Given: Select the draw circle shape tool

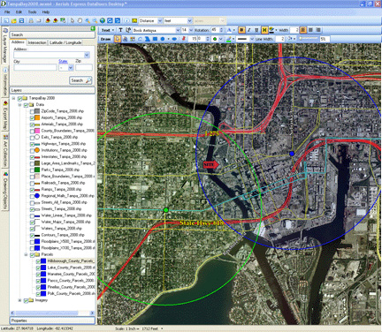Looking at the screenshot, I should pos(163,39).
